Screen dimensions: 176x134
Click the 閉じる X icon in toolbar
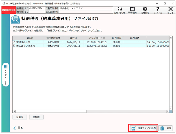coord(170,10)
